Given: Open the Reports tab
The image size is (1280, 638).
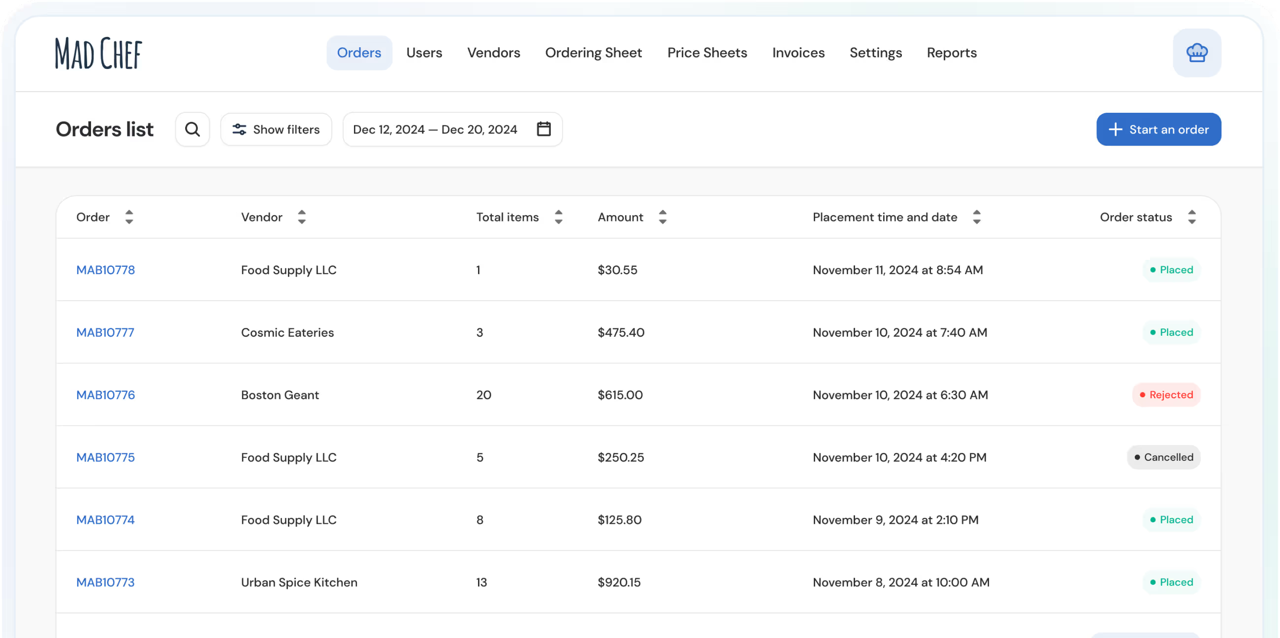Looking at the screenshot, I should click(951, 53).
